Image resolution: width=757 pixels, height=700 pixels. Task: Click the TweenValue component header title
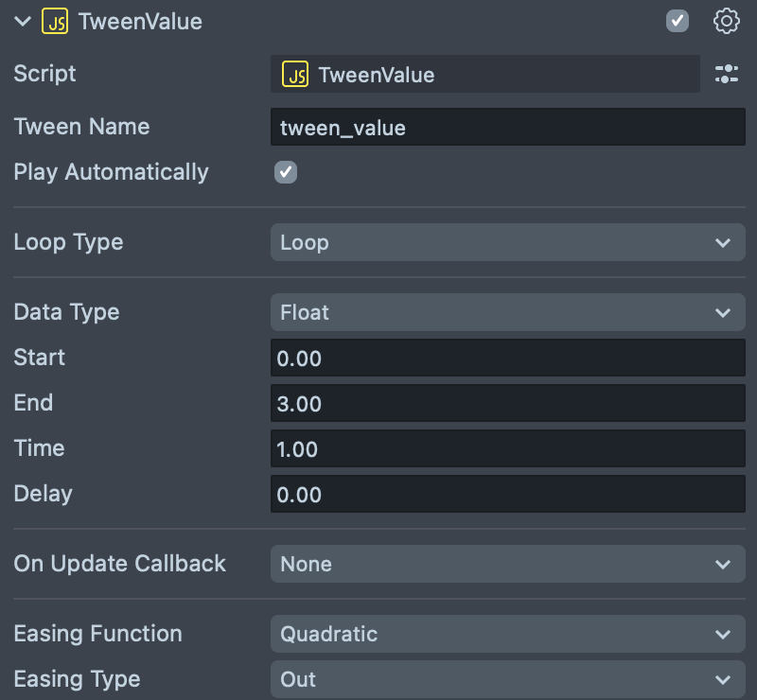click(x=140, y=22)
